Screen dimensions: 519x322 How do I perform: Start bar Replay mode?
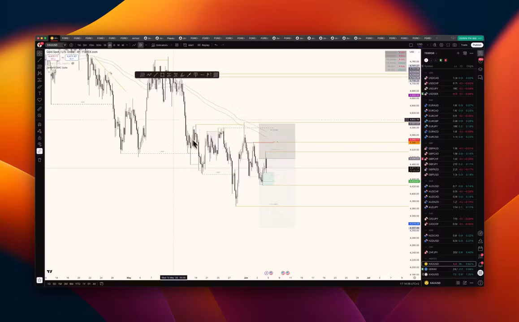203,45
